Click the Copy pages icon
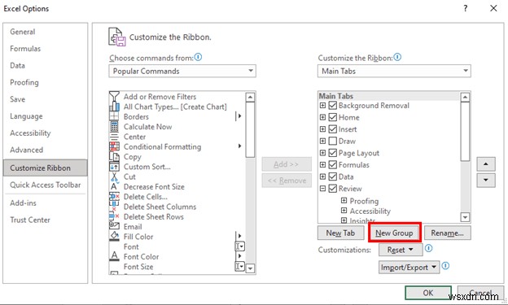This screenshot has width=508, height=305. [114, 157]
